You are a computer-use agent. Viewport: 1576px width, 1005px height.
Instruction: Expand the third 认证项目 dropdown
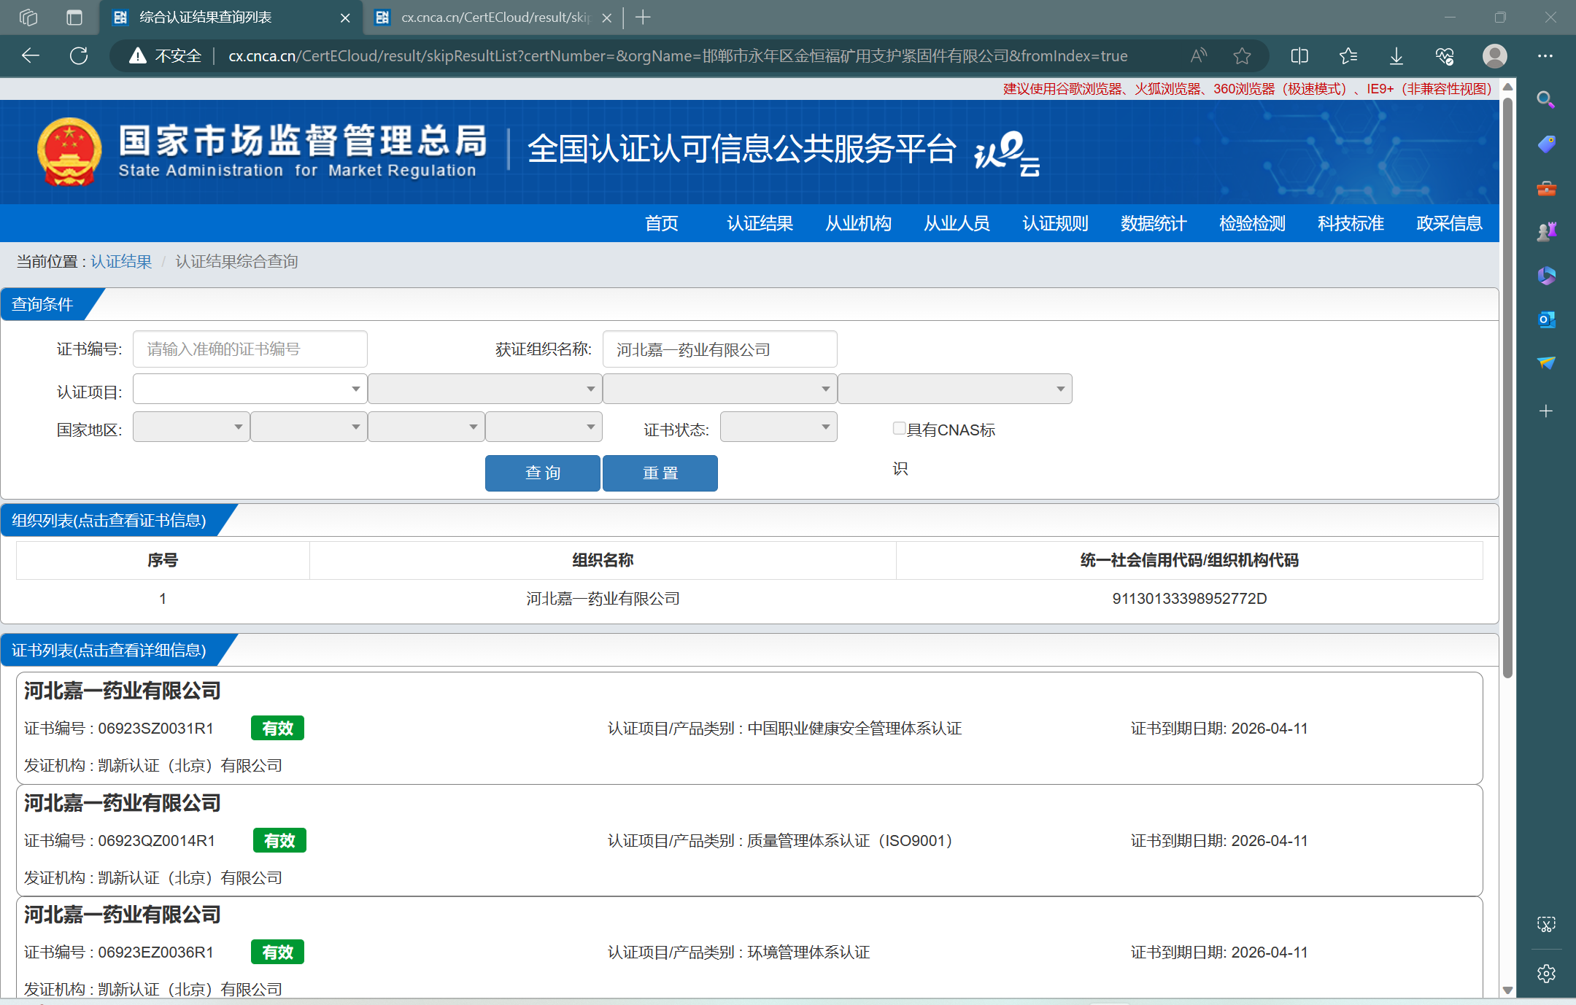click(719, 389)
